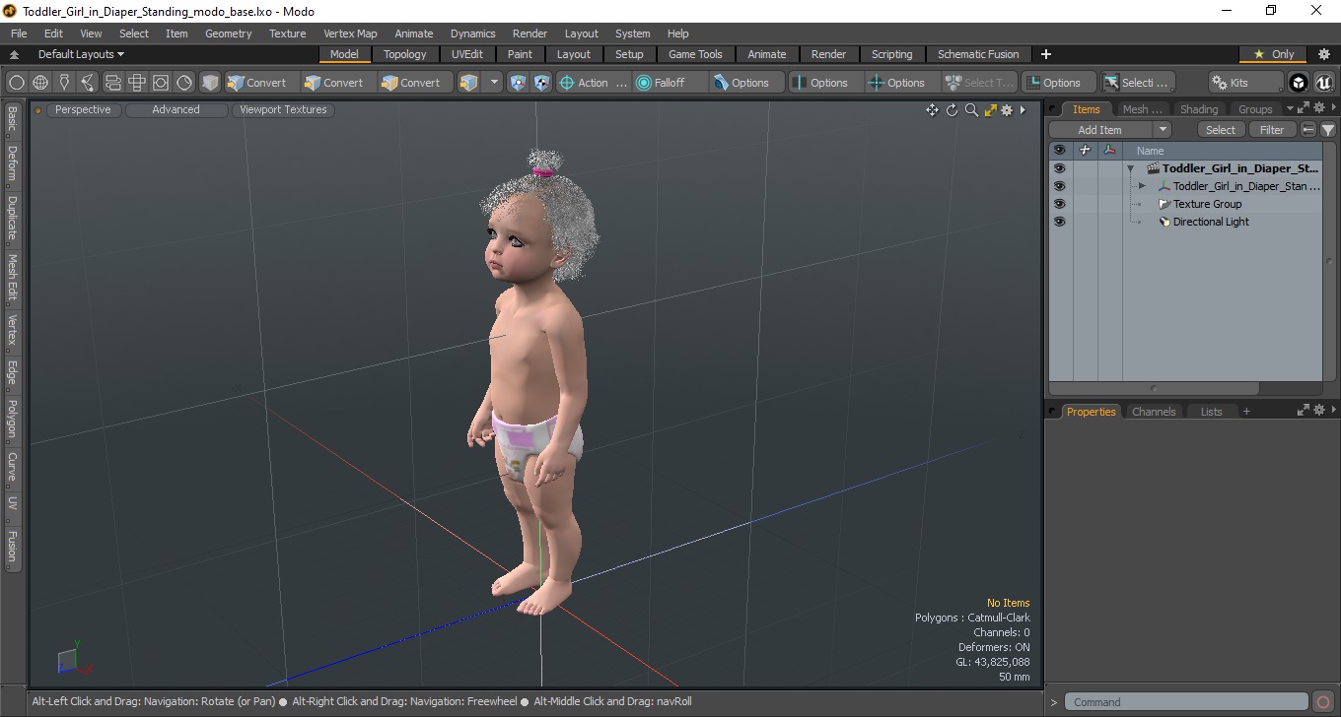Open the Vertex sidebar tab
Screen dimensions: 1341x717
pyautogui.click(x=12, y=330)
